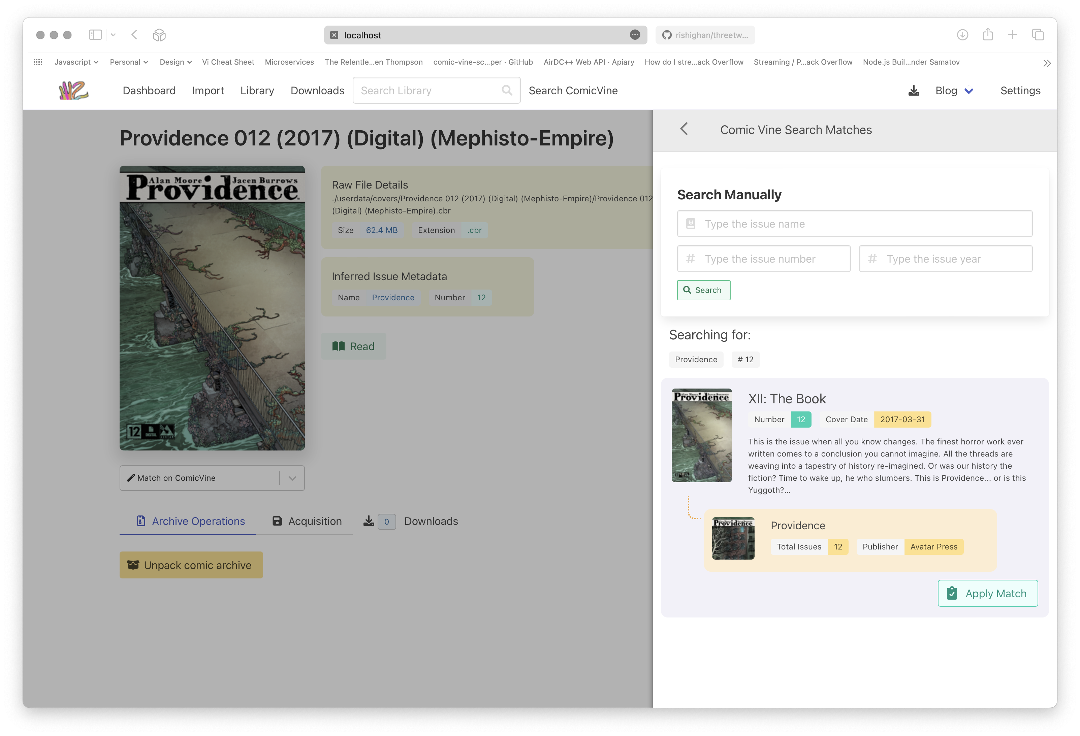Click the XII: The Book cover thumbnail
Image resolution: width=1080 pixels, height=736 pixels.
701,435
